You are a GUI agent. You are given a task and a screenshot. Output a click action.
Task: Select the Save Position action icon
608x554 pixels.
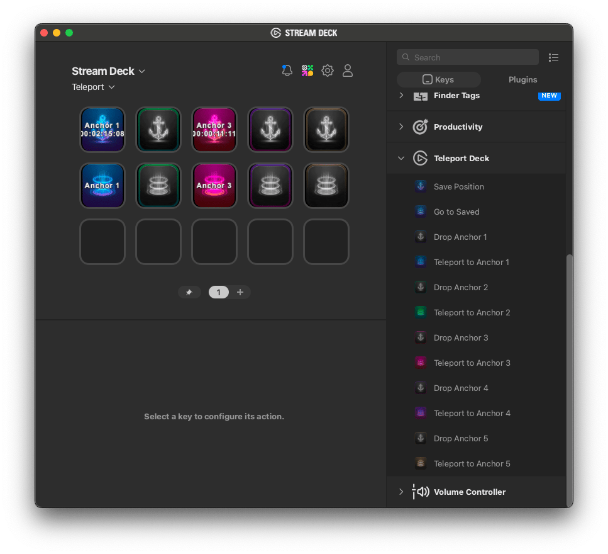coord(420,186)
